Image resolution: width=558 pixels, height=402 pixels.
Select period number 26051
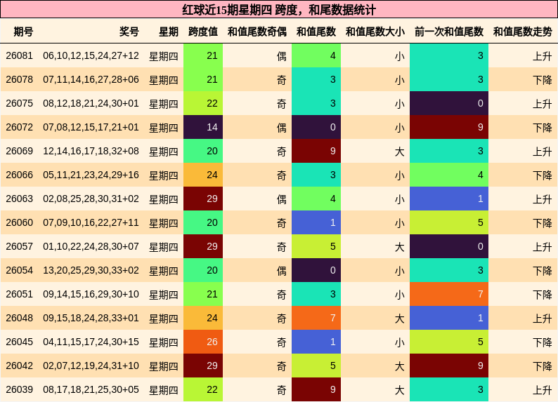coord(19,294)
